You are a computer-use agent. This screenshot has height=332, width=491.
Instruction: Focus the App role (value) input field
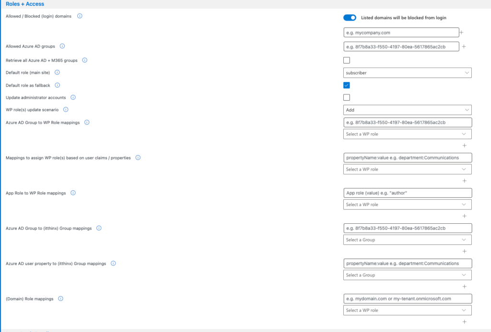point(408,193)
